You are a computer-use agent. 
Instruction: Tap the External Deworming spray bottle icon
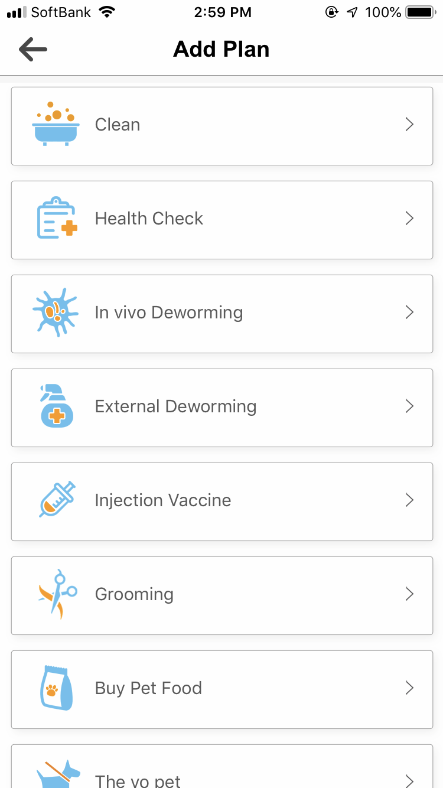(56, 406)
